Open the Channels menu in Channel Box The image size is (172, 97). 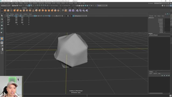click(x=151, y=16)
